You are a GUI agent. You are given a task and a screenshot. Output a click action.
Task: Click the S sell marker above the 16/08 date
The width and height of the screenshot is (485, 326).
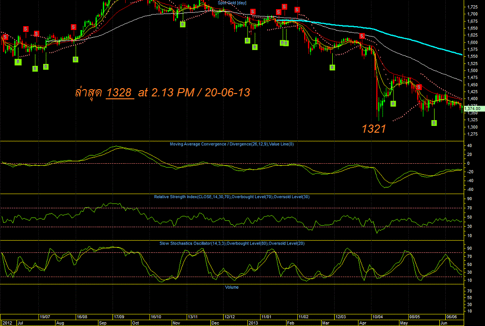(74, 27)
